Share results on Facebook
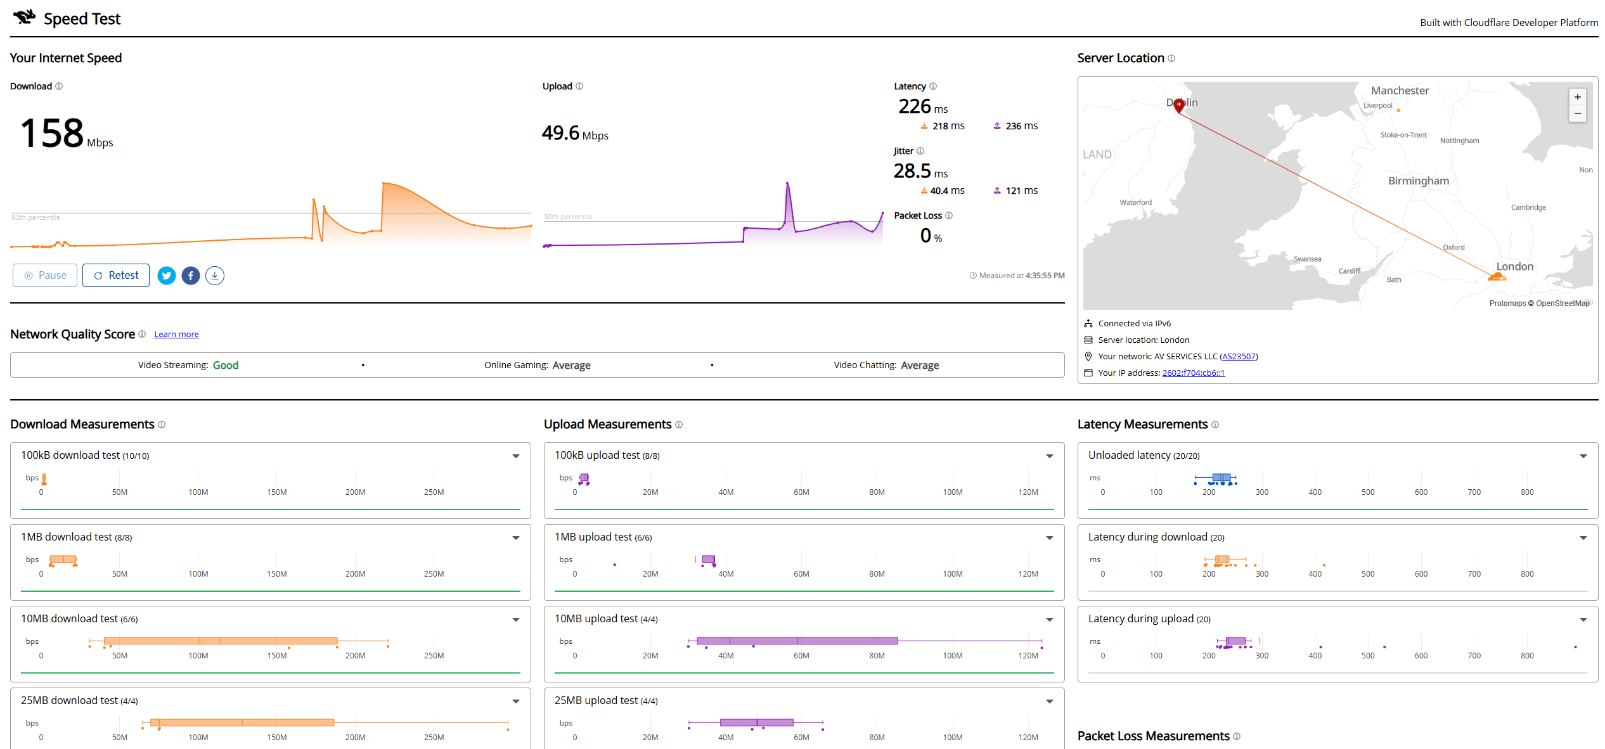The height and width of the screenshot is (749, 1605). click(x=191, y=276)
